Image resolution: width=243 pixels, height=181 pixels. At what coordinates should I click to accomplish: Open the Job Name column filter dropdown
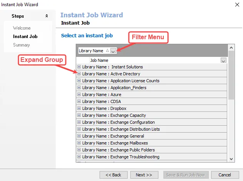point(223,60)
